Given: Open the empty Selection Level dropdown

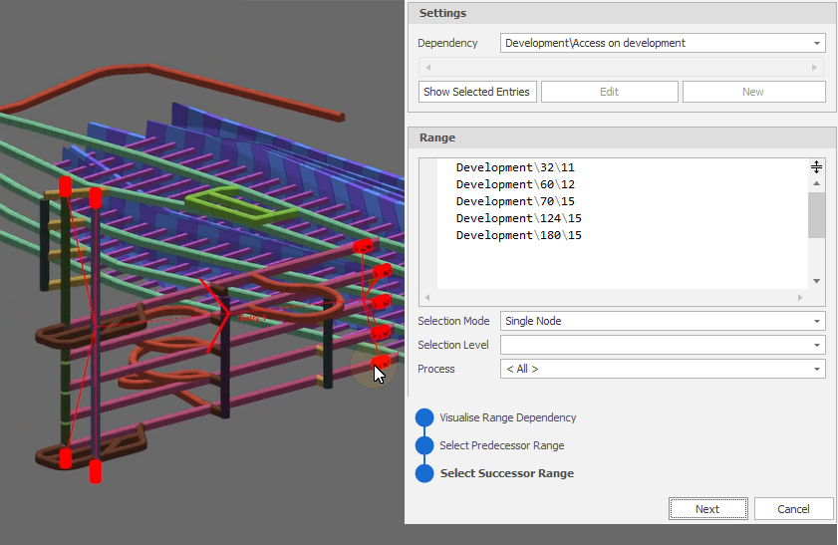Looking at the screenshot, I should point(817,345).
